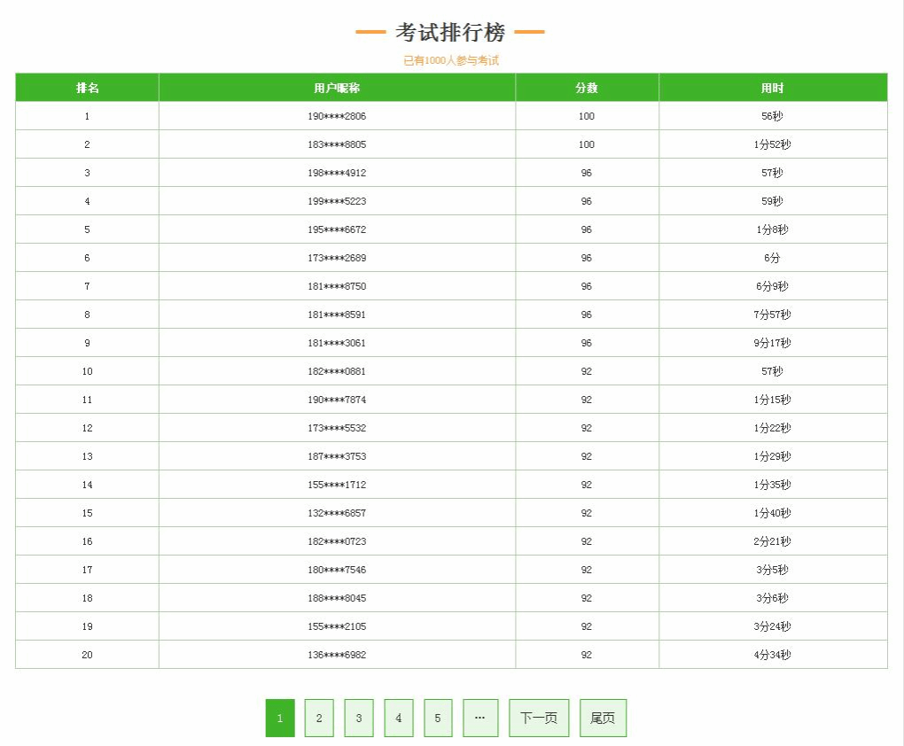Select user 190****2806 in first row
The height and width of the screenshot is (746, 904).
point(337,116)
